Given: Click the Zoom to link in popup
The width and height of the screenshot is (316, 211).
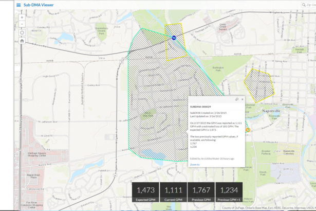Looking at the screenshot, I should pos(195,165).
